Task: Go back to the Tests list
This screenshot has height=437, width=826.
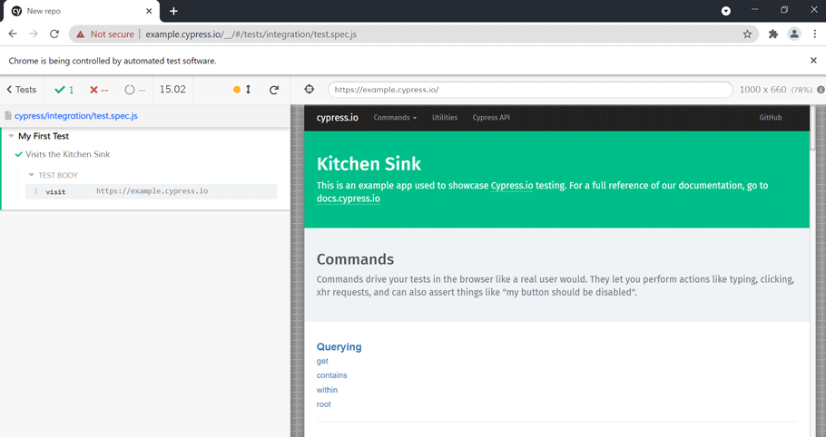Action: [x=22, y=90]
